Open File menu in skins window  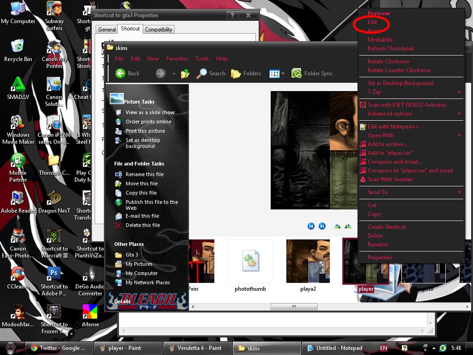[119, 59]
